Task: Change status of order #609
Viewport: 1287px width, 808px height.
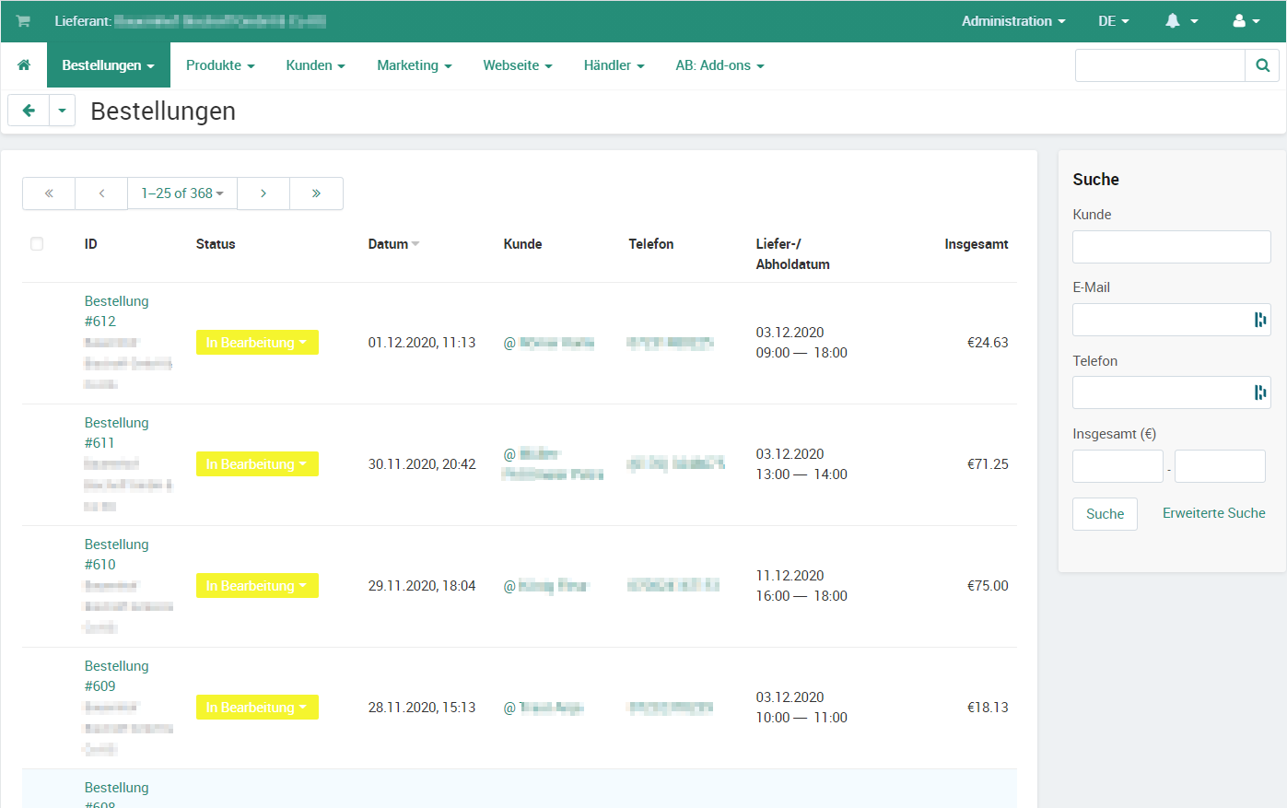Action: coord(257,708)
